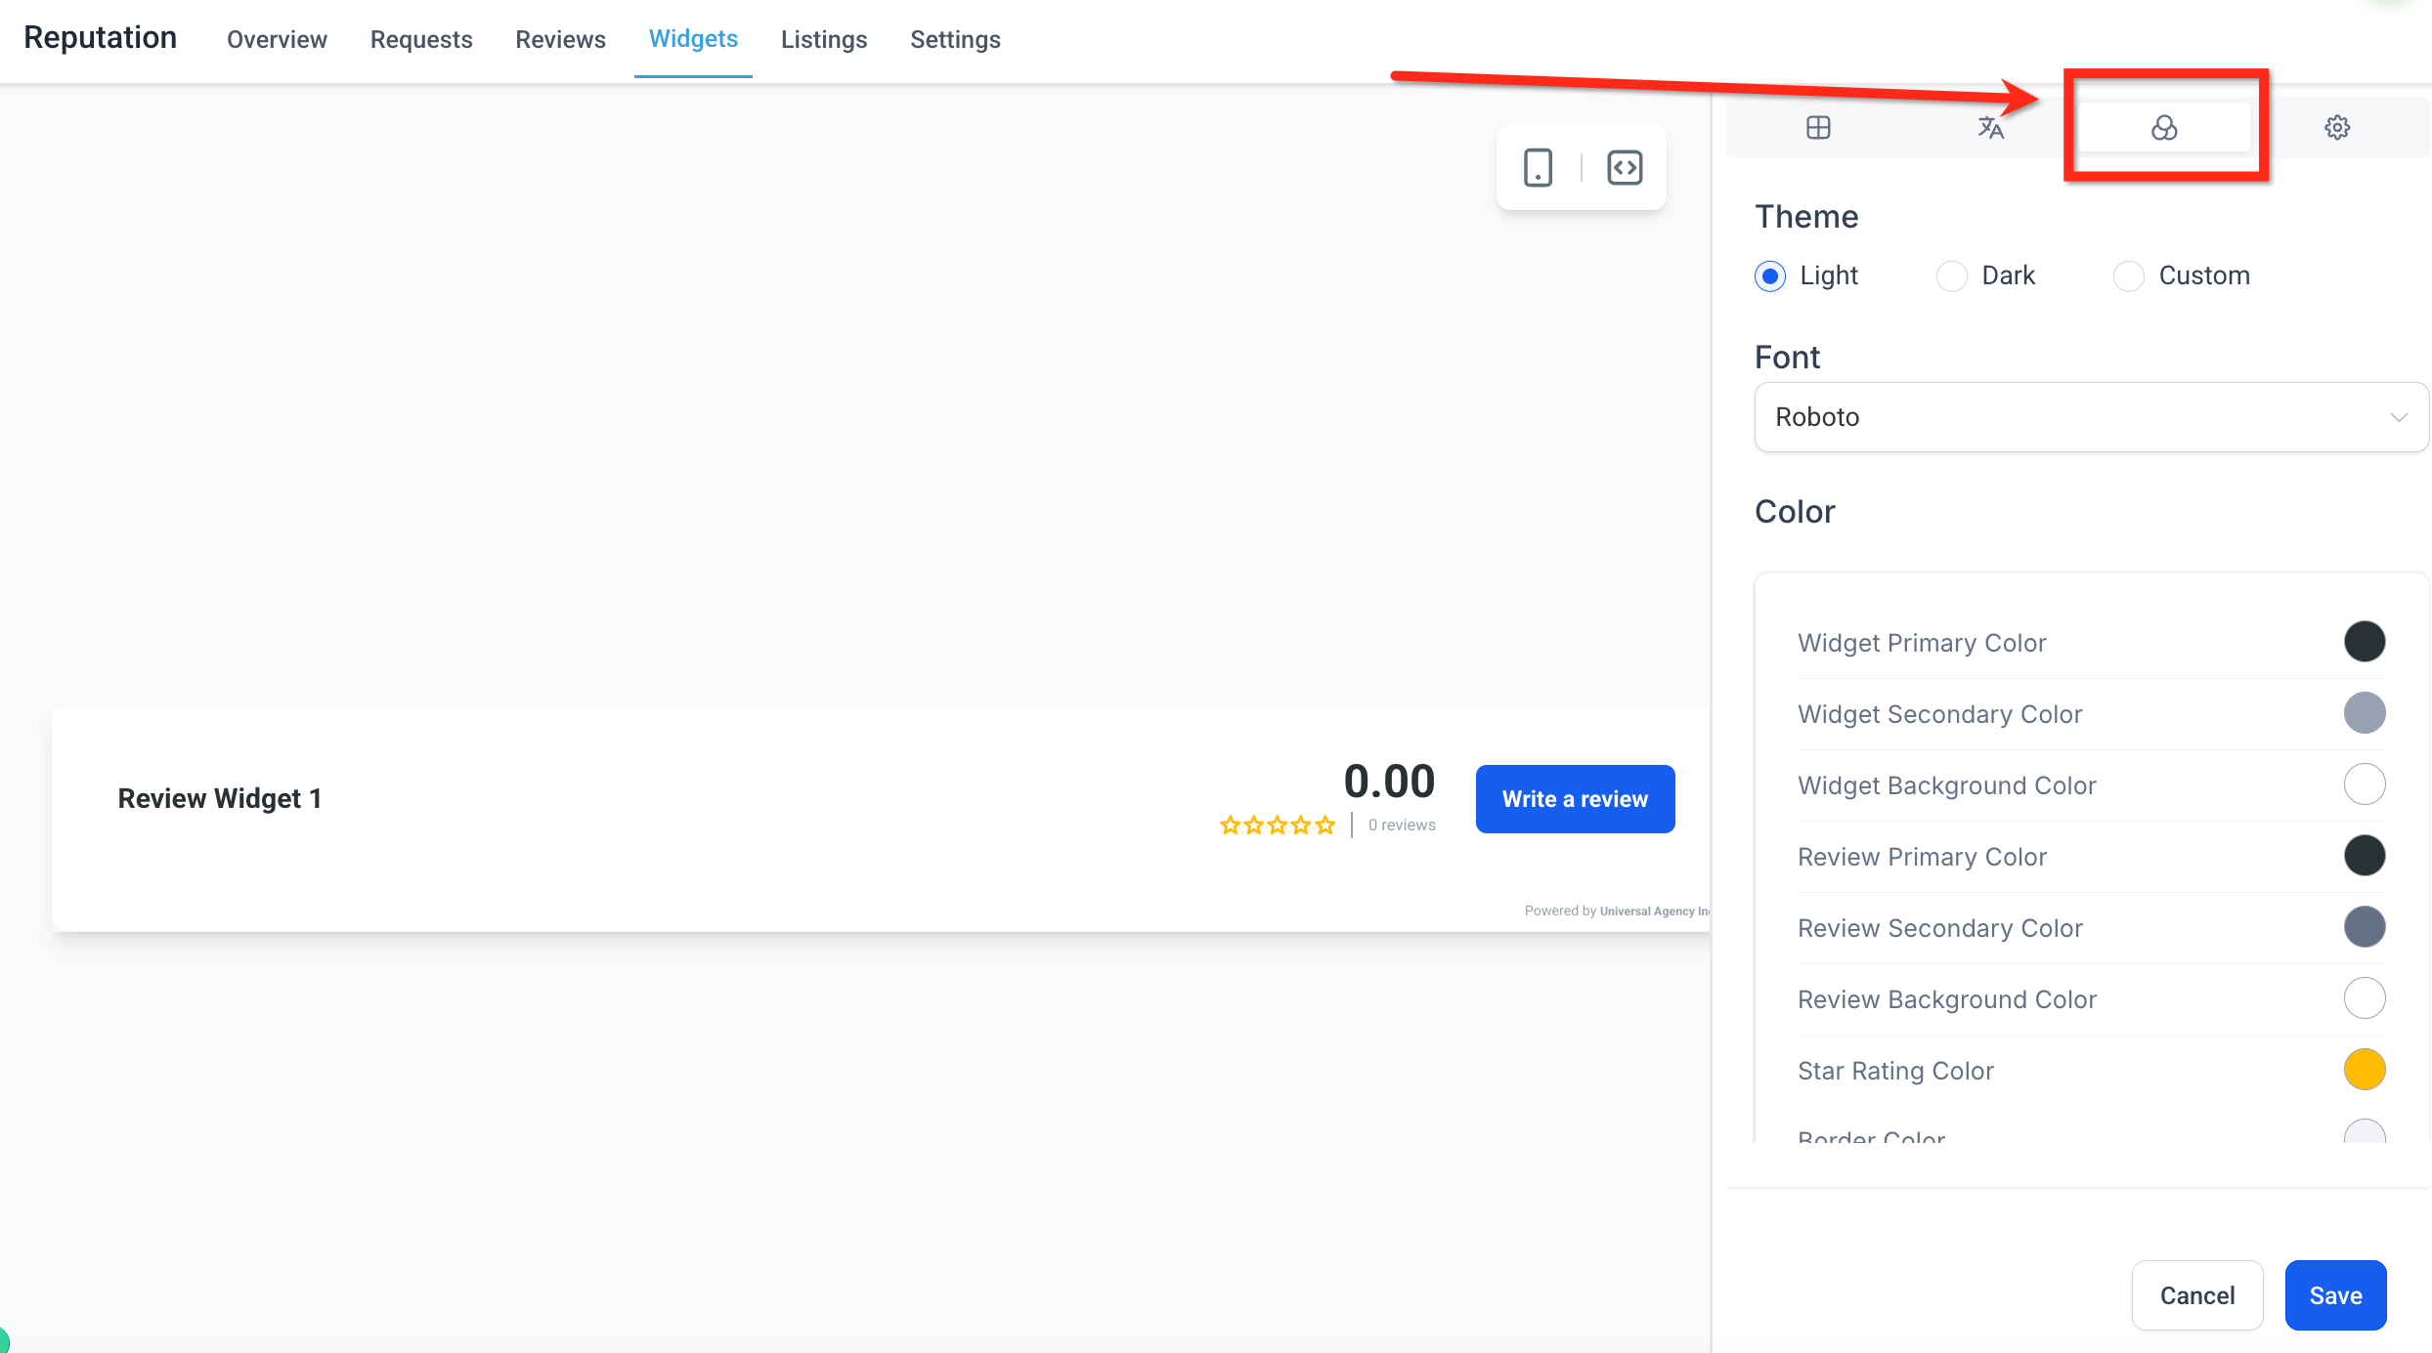Screen dimensions: 2432x1353
Task: Click the font dropdown chevron arrow
Action: point(2398,417)
